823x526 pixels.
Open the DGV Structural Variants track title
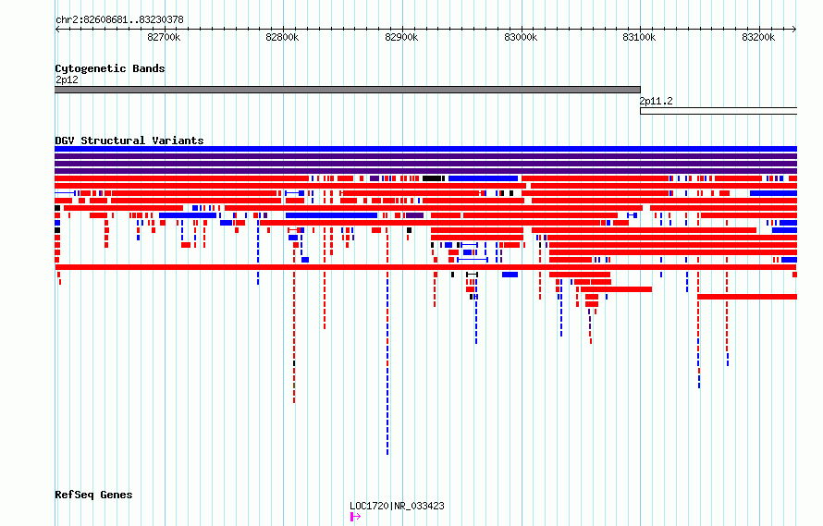click(129, 141)
